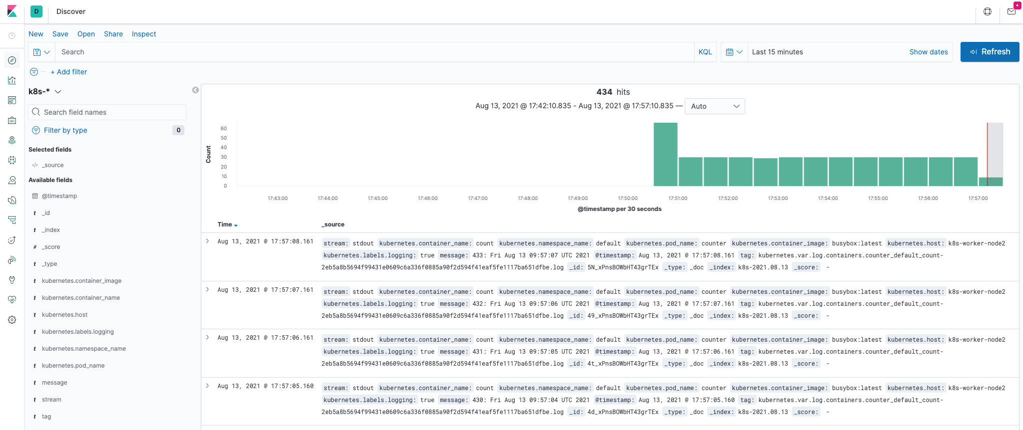1023x430 pixels.
Task: Click Share in the top menu
Action: 113,34
